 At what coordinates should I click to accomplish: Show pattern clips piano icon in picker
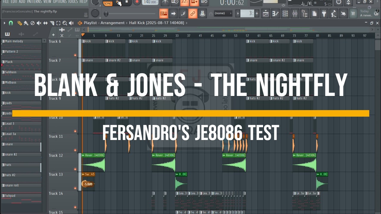(7, 34)
